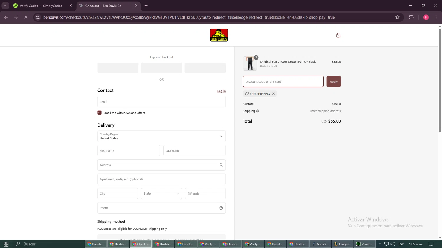The width and height of the screenshot is (442, 248).
Task: Click the City field
Action: tap(118, 194)
